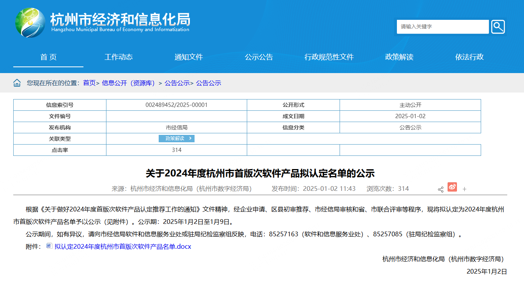
Task: Download 拟认定2024年度杭州市首版次软件产品名单.docx attachment
Action: [x=123, y=246]
